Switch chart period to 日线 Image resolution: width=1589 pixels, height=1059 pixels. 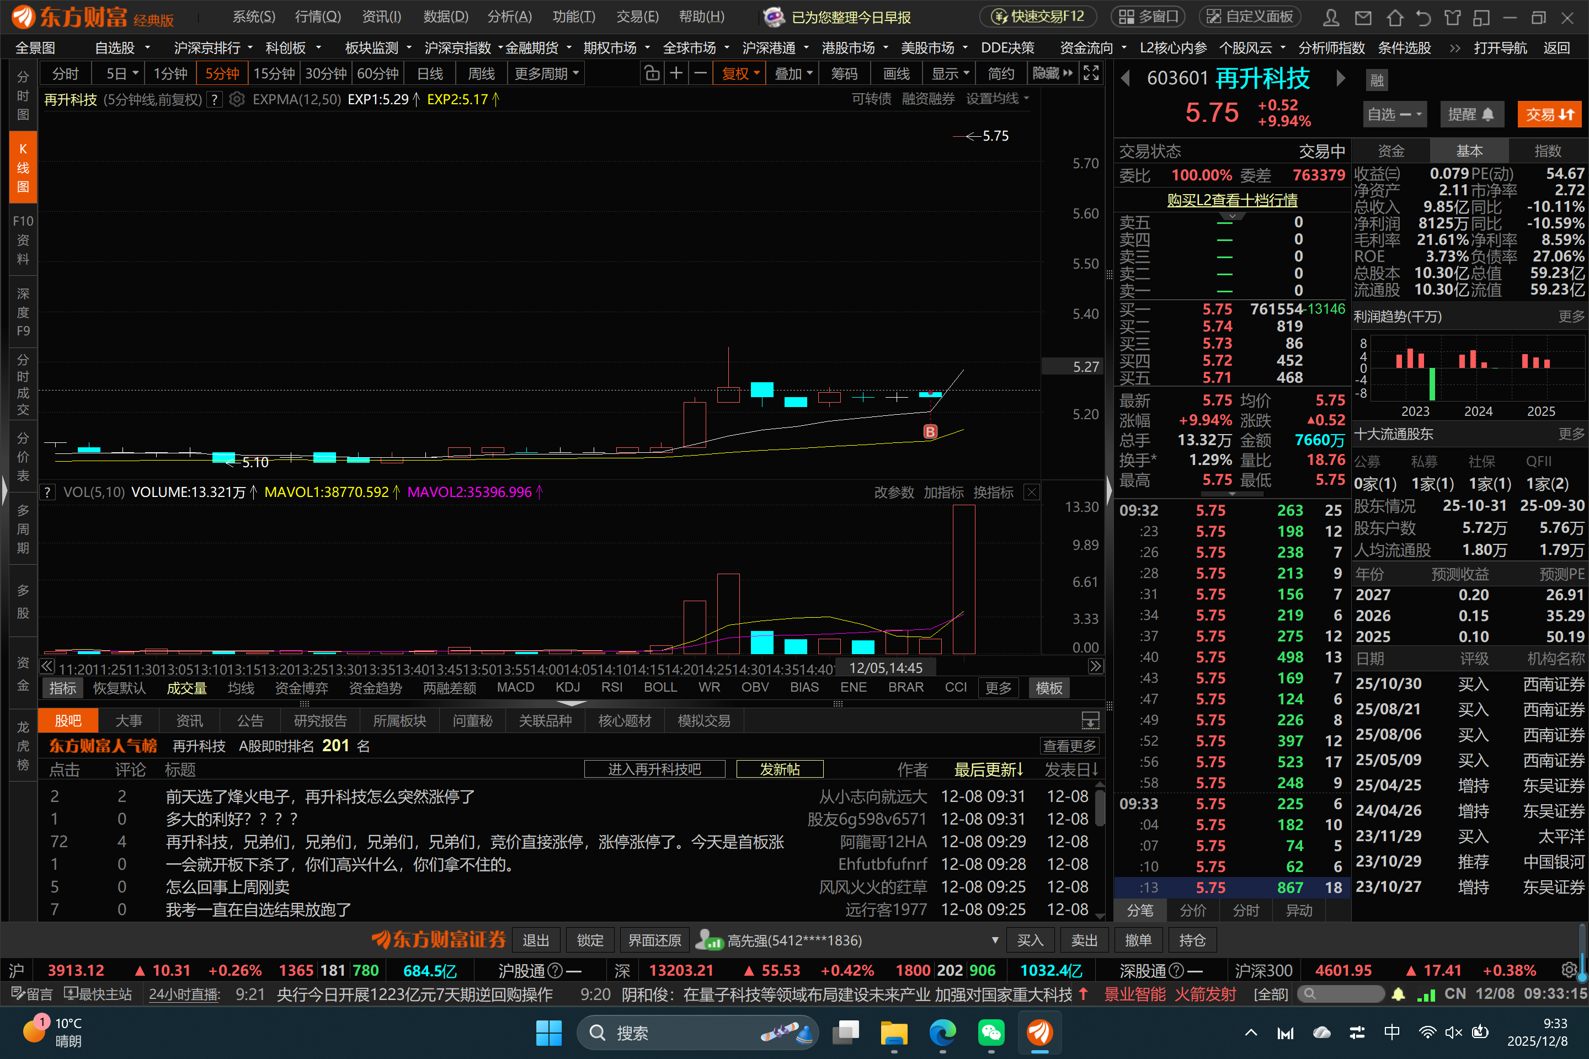[430, 73]
